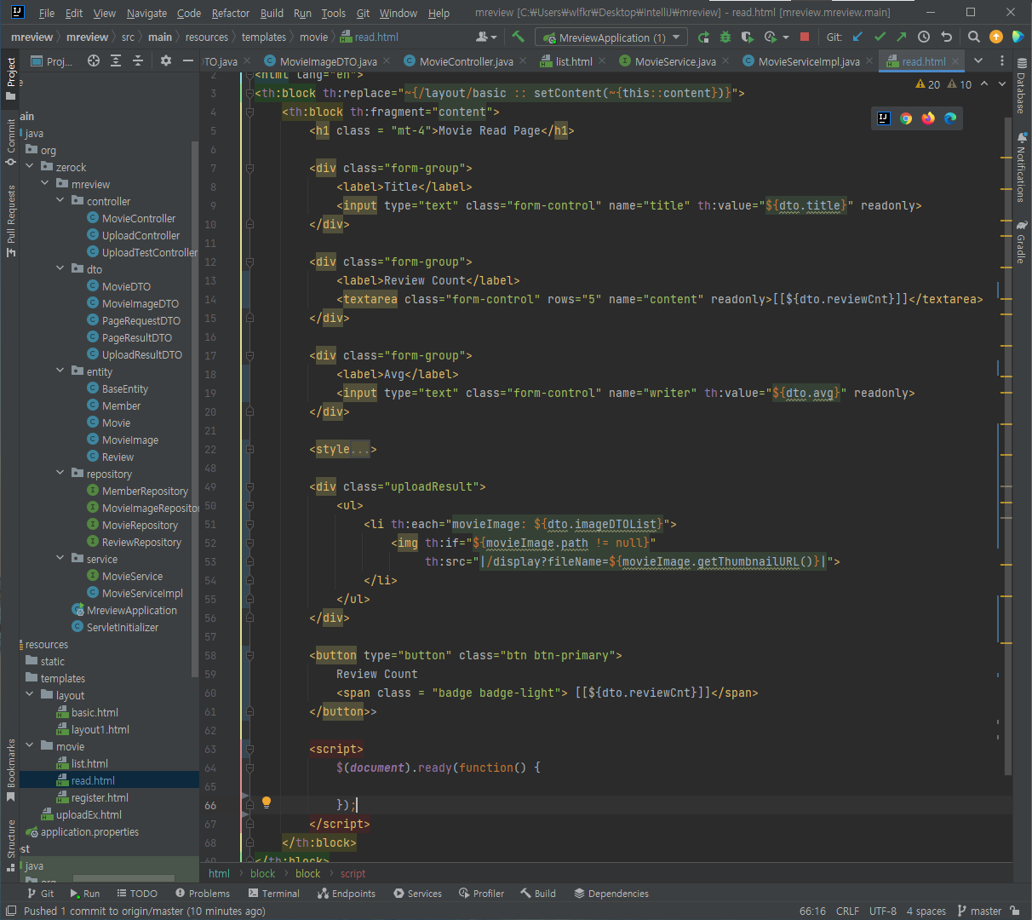Collapse the service folder
The width and height of the screenshot is (1032, 920).
[60, 559]
